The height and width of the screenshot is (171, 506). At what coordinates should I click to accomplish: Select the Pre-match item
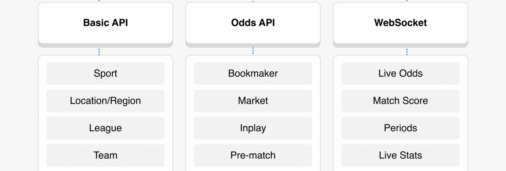click(x=253, y=155)
